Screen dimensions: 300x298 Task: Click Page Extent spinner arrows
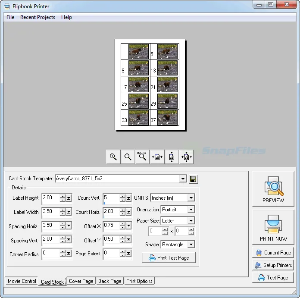123,254
